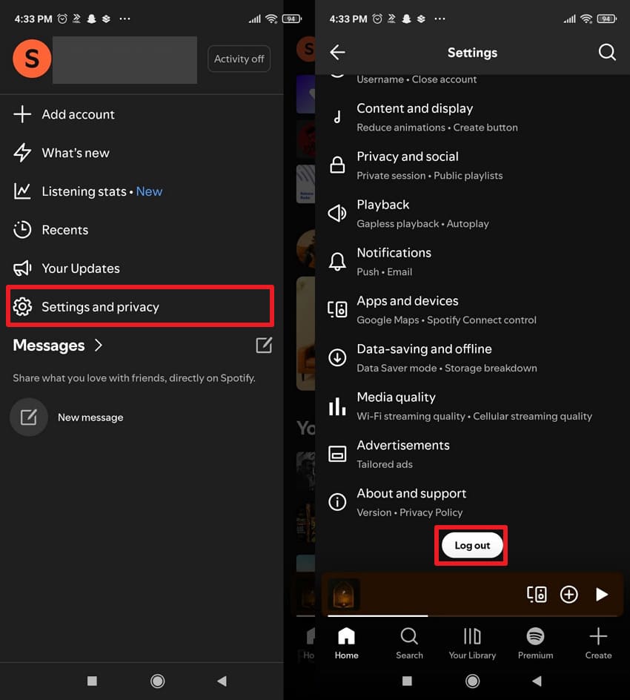Tap the connect device icon in the mini player
The width and height of the screenshot is (630, 700).
click(x=537, y=594)
